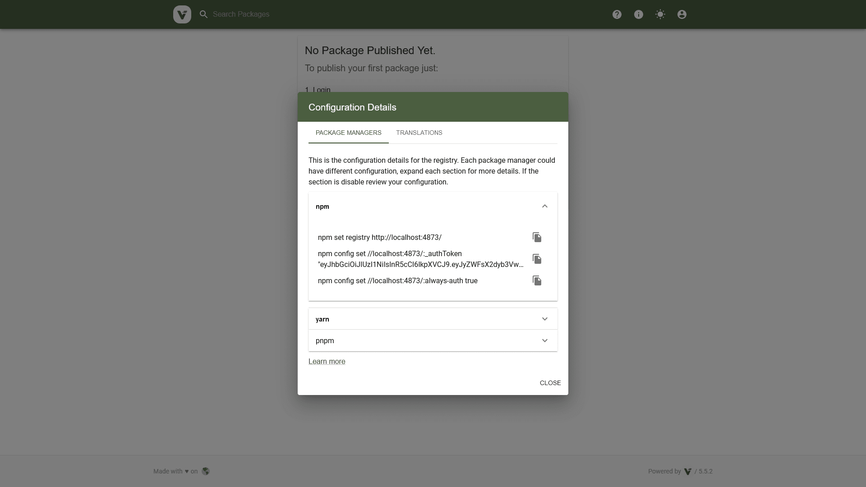Image resolution: width=866 pixels, height=487 pixels.
Task: Toggle the dark/light theme sun icon
Action: pos(660,14)
